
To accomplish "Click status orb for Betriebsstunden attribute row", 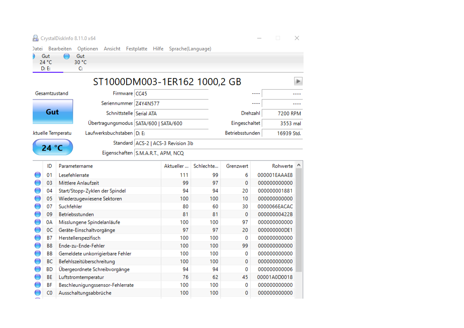I will point(38,214).
